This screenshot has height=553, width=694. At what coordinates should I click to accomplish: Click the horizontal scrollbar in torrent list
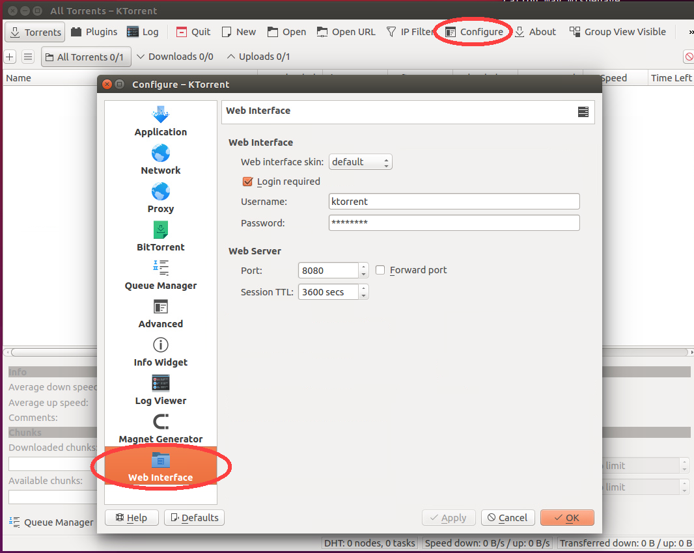click(53, 352)
